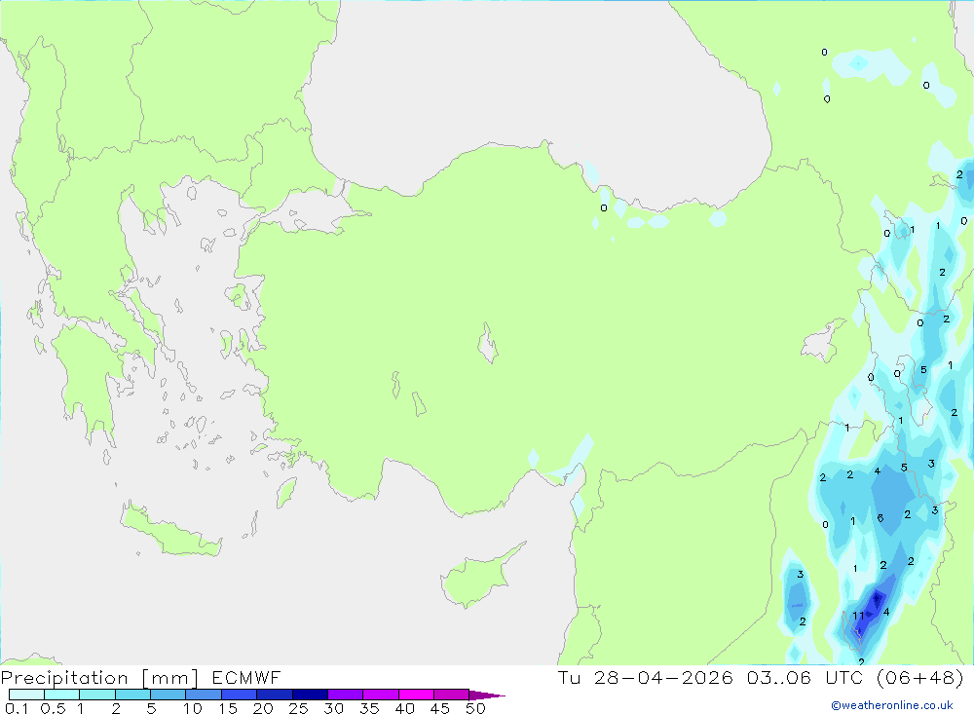The image size is (974, 714).
Task: Click the '6' precipitation value on the map
Action: (x=880, y=517)
